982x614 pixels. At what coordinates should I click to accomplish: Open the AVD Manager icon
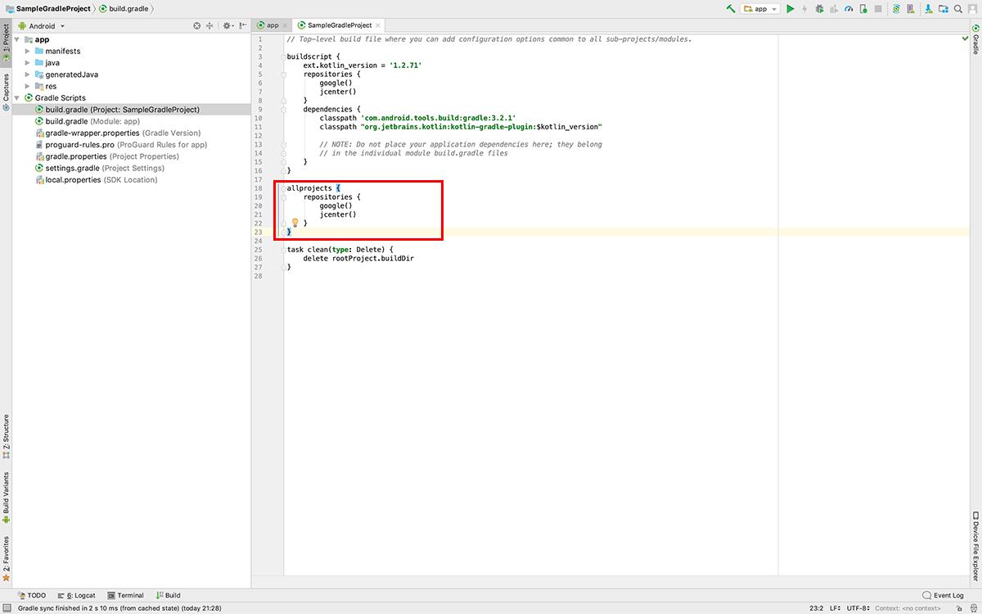pos(911,8)
